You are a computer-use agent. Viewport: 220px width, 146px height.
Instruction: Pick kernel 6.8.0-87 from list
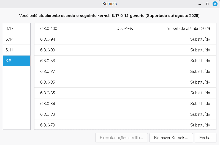tap(125, 71)
